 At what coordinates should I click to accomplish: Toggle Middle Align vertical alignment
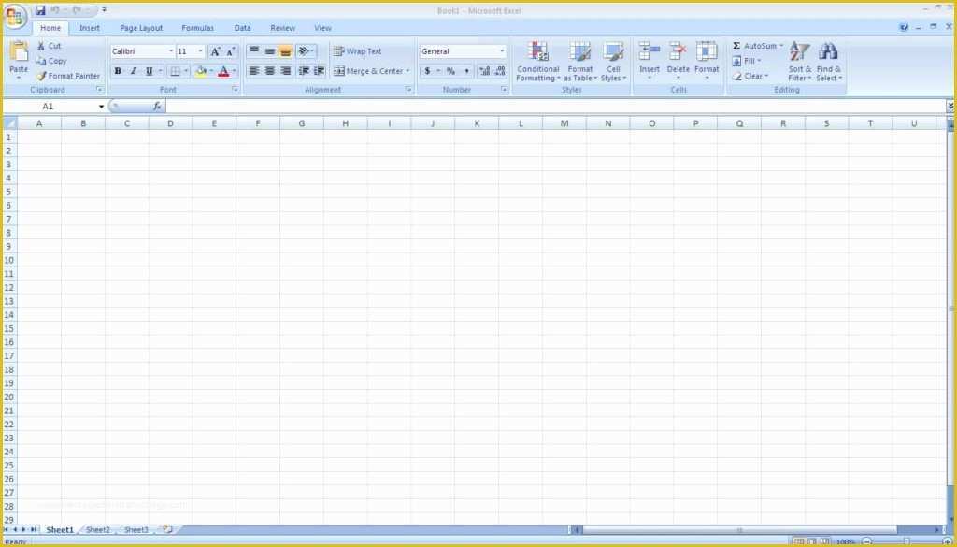tap(270, 51)
